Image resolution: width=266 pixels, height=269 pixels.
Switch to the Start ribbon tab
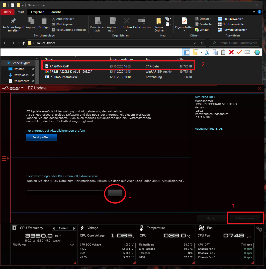[21, 12]
